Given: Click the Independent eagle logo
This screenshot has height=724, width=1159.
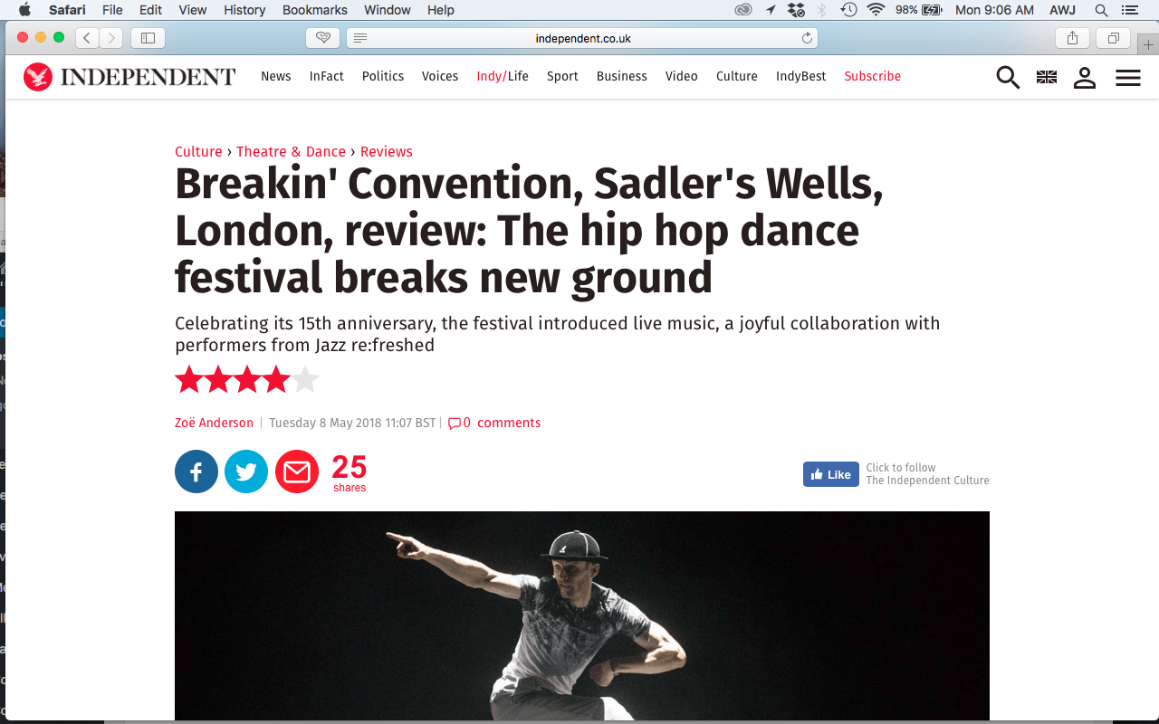Looking at the screenshot, I should pos(38,77).
